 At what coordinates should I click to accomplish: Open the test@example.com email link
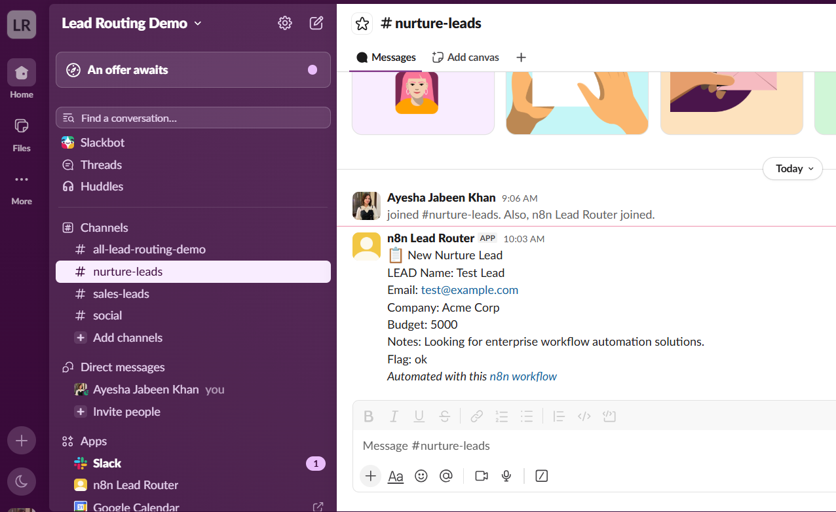click(470, 290)
